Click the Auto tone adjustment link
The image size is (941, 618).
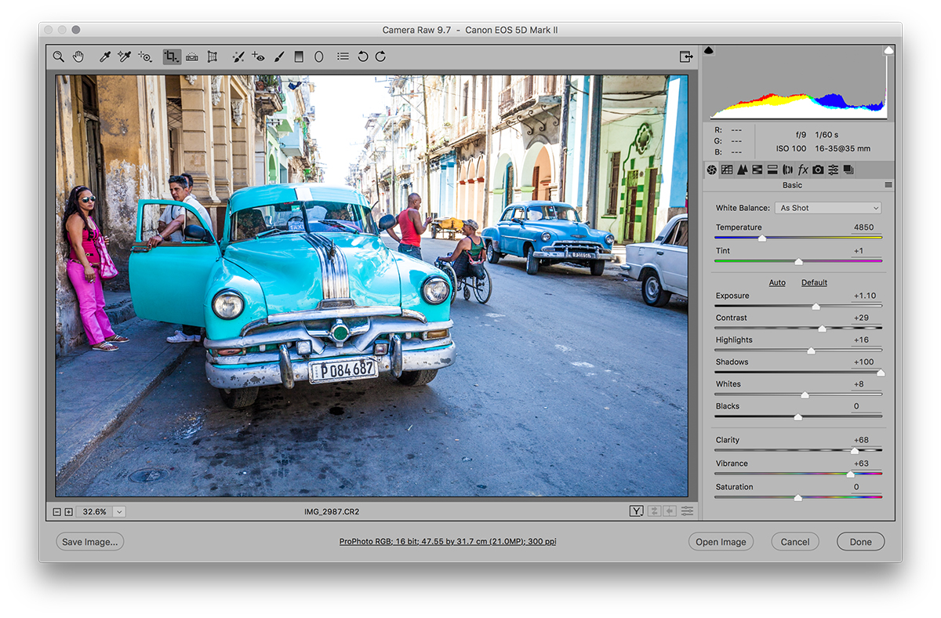(x=776, y=282)
